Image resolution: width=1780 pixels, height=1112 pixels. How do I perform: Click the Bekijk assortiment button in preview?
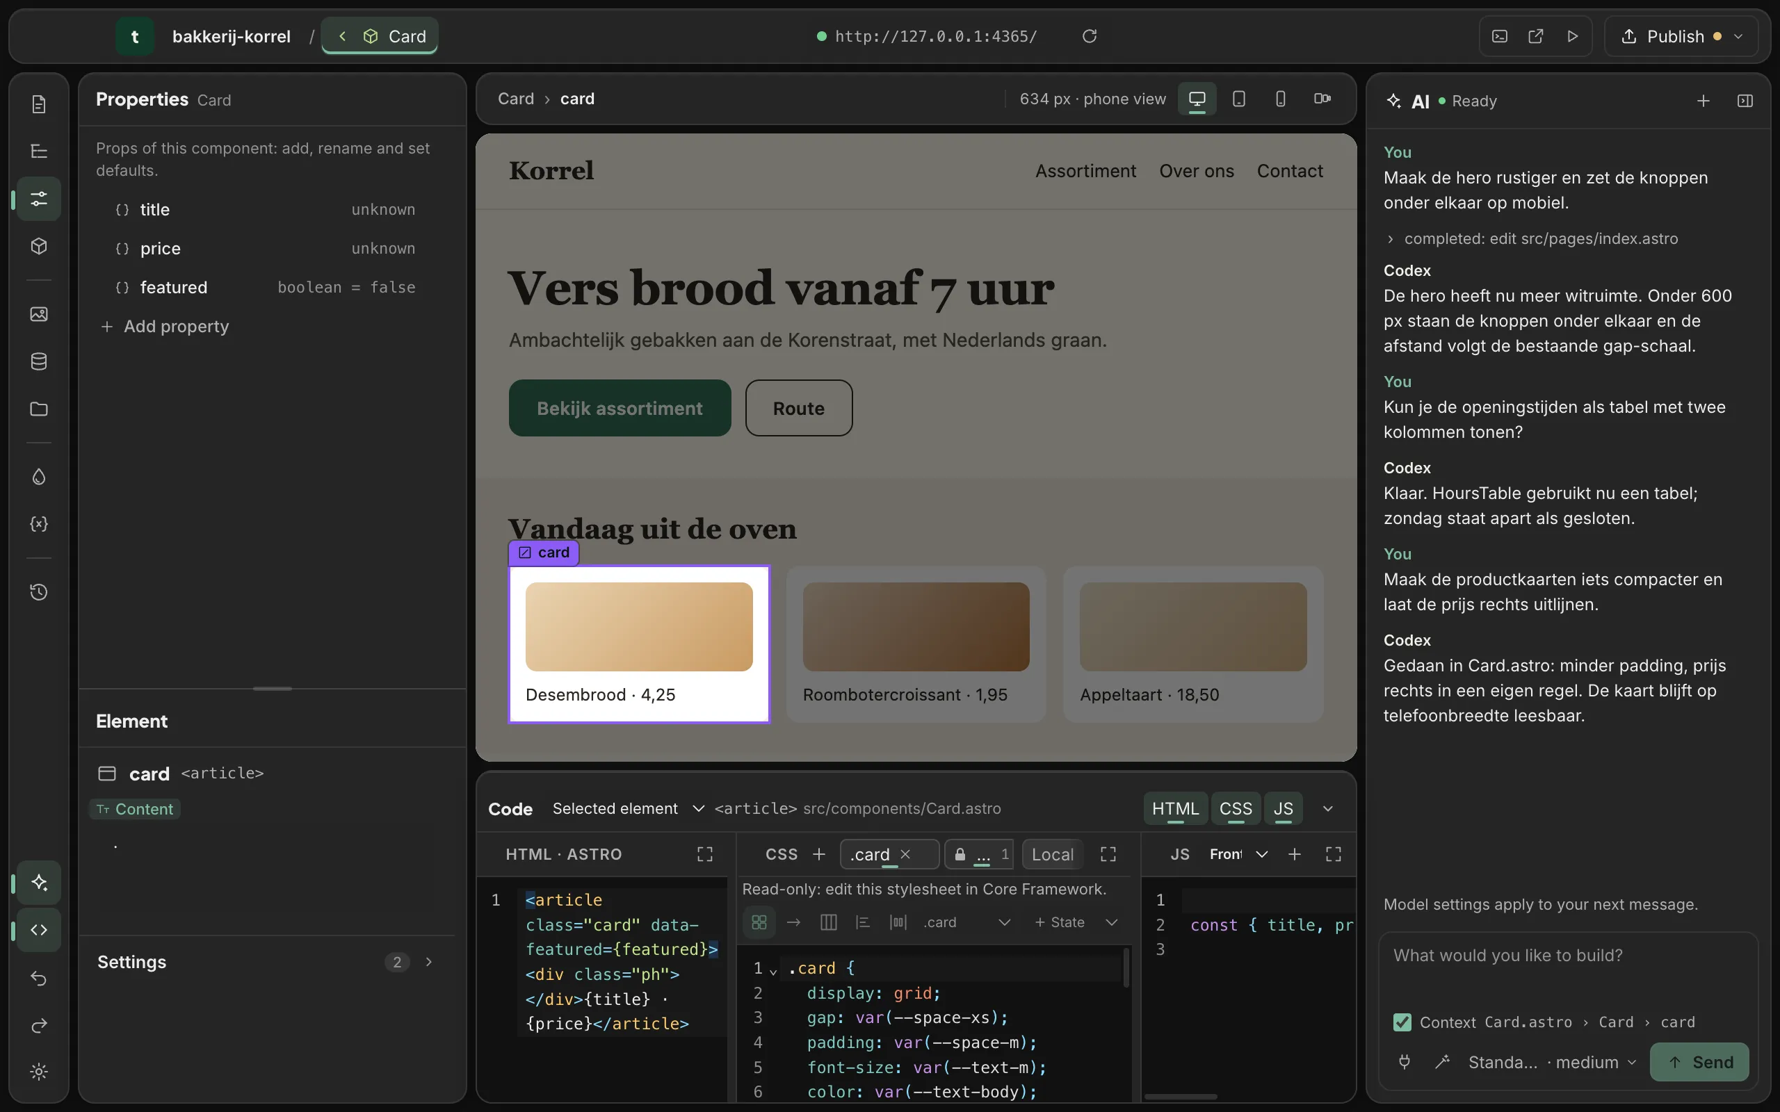pos(620,408)
